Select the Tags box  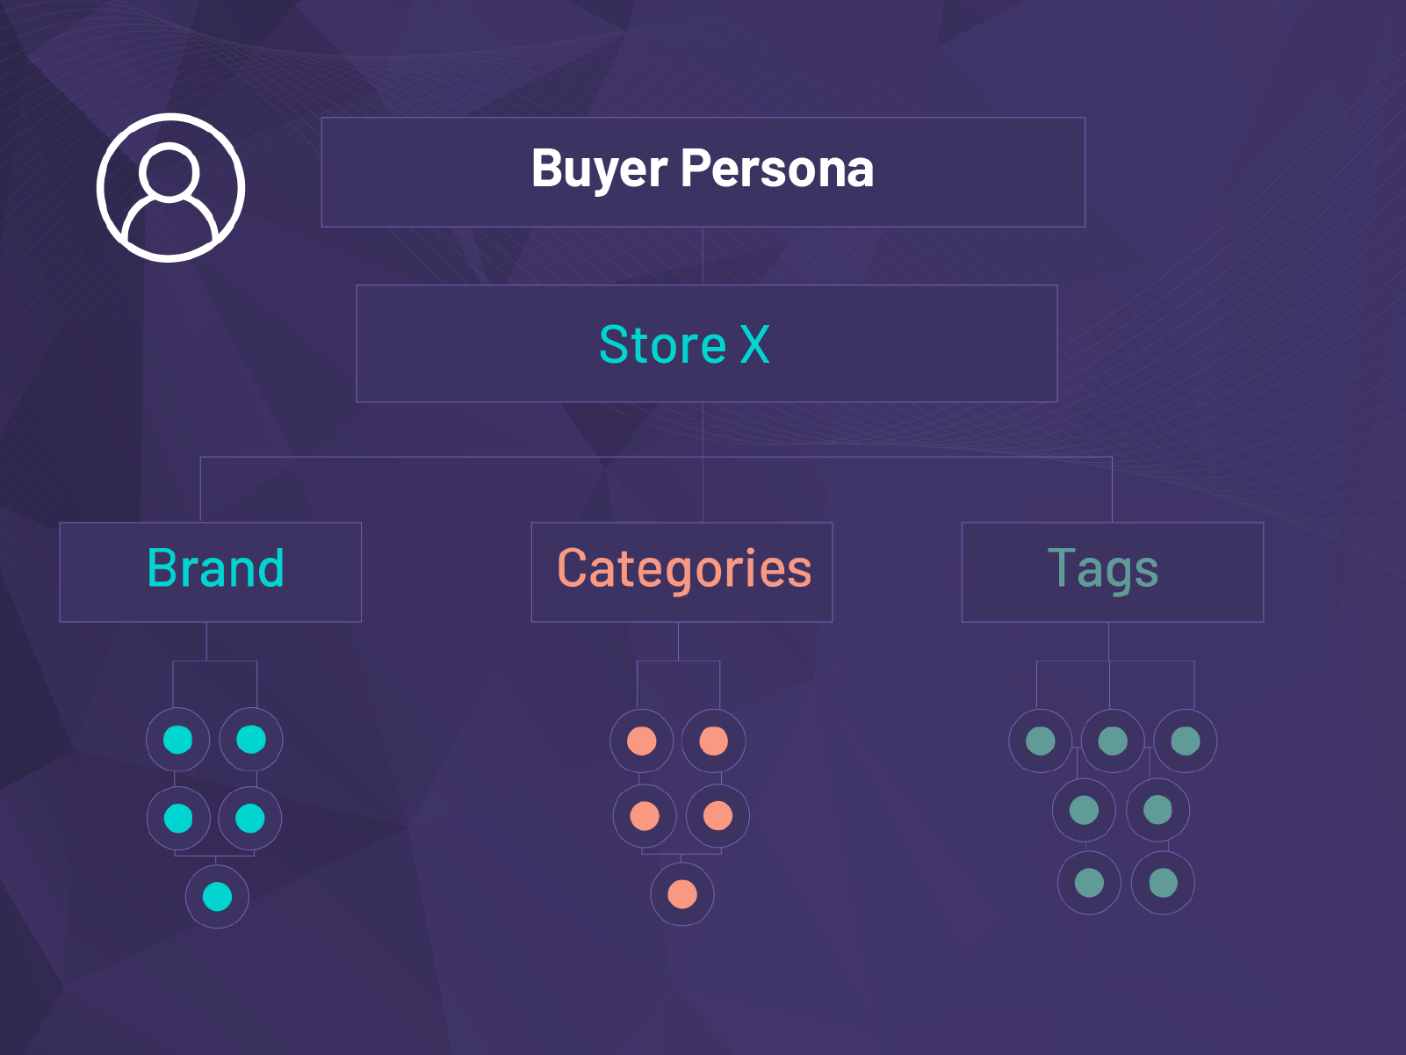tap(1112, 572)
